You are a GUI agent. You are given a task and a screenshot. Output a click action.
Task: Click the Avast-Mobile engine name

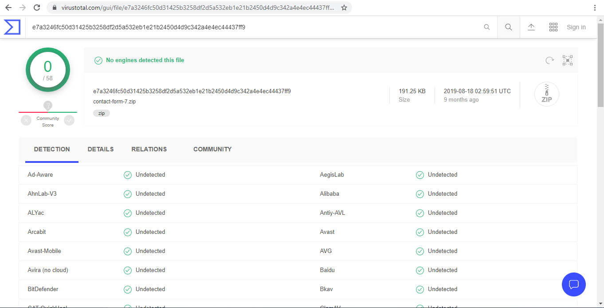click(x=44, y=251)
